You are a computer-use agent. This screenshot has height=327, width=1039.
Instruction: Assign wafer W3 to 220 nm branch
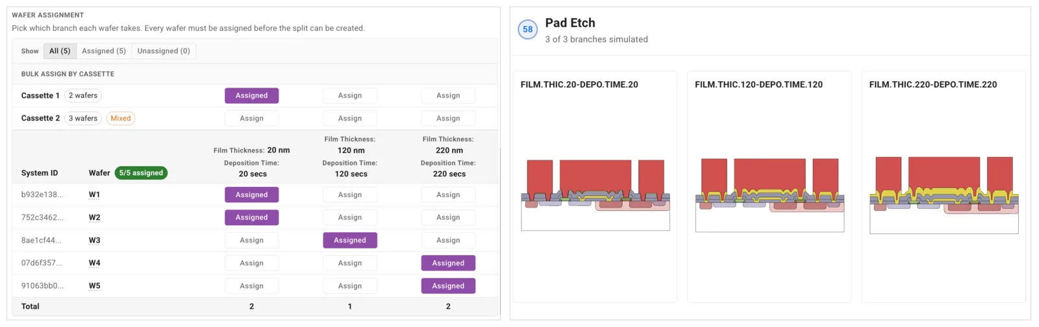click(448, 240)
